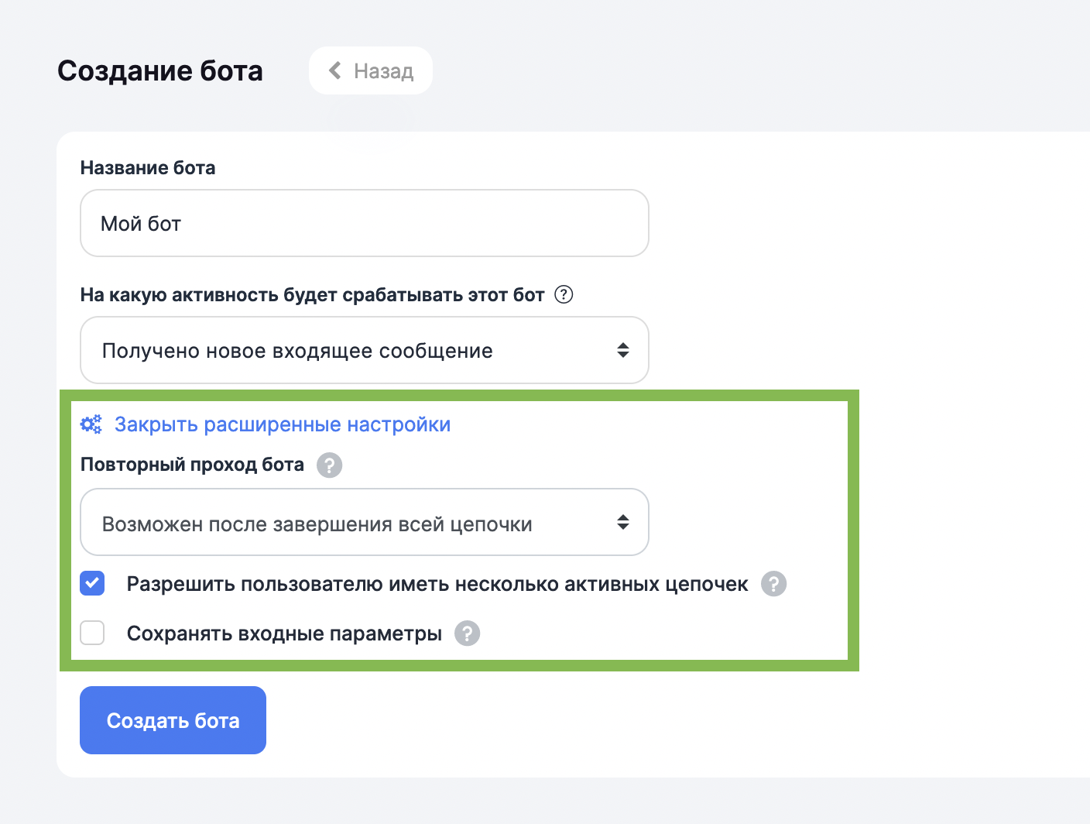
Task: Click the 'Название бота' field label
Action: pyautogui.click(x=148, y=168)
